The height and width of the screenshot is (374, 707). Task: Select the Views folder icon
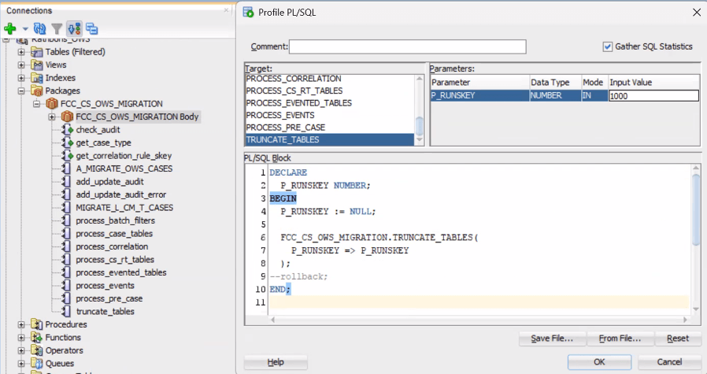coord(36,65)
